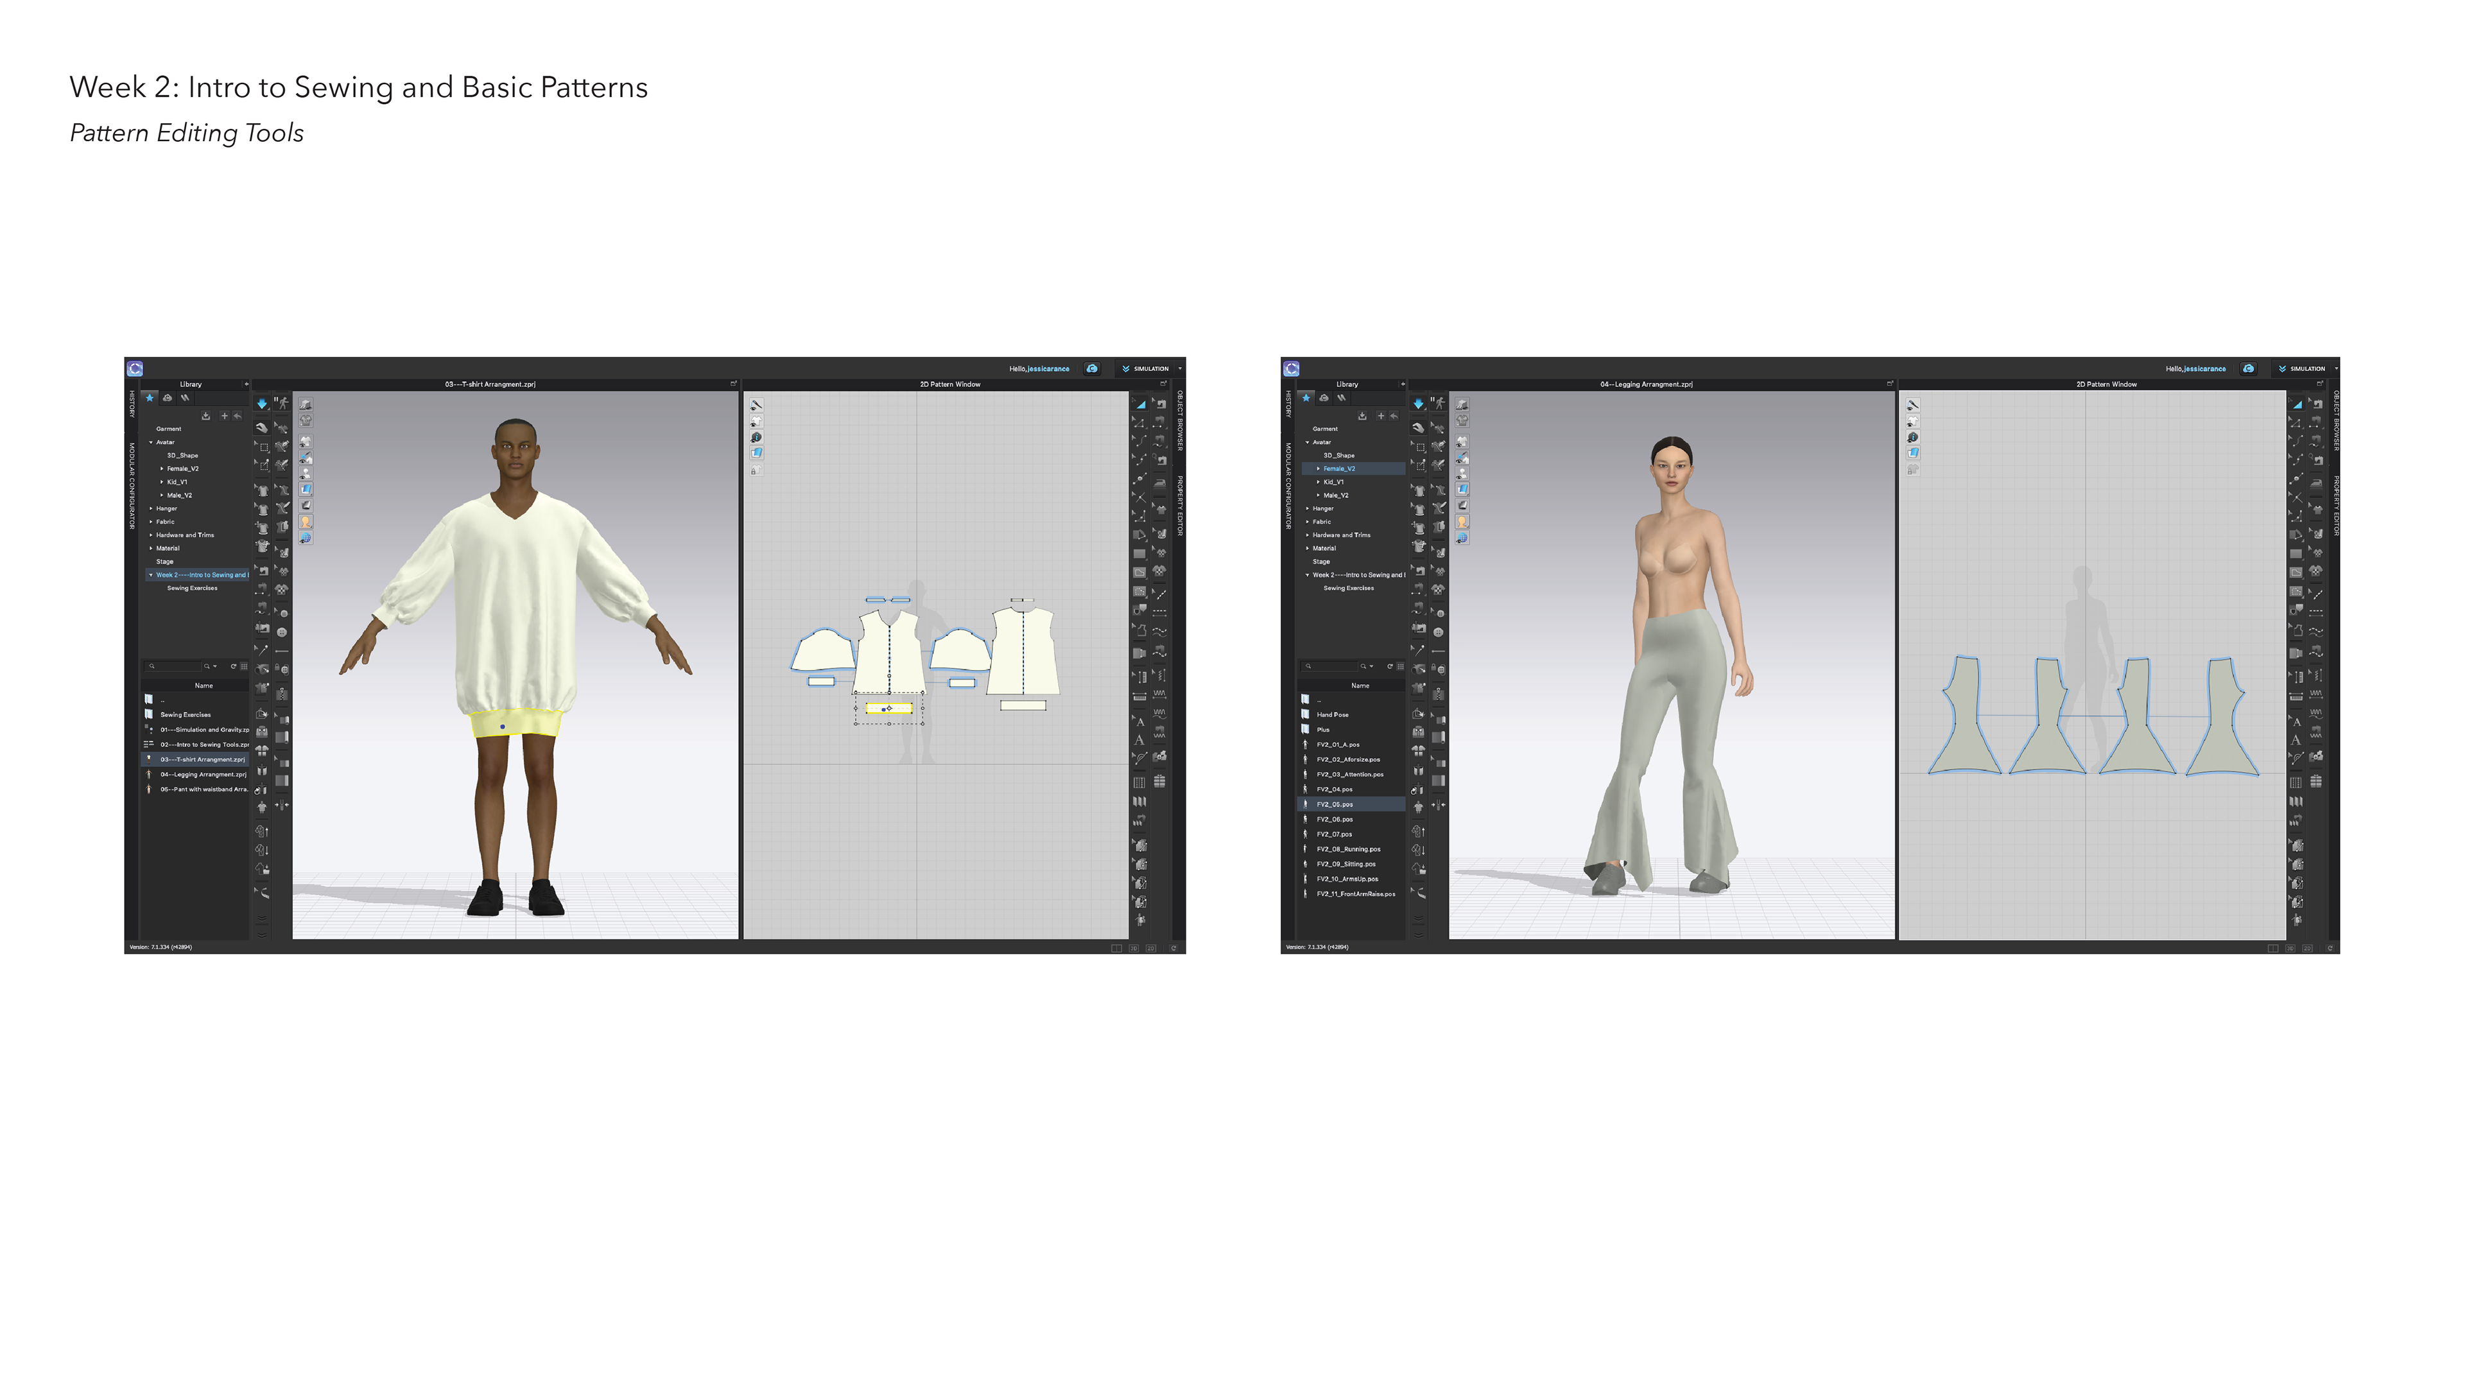
Task: Open 05--Pant with waistband file in list
Action: [203, 789]
